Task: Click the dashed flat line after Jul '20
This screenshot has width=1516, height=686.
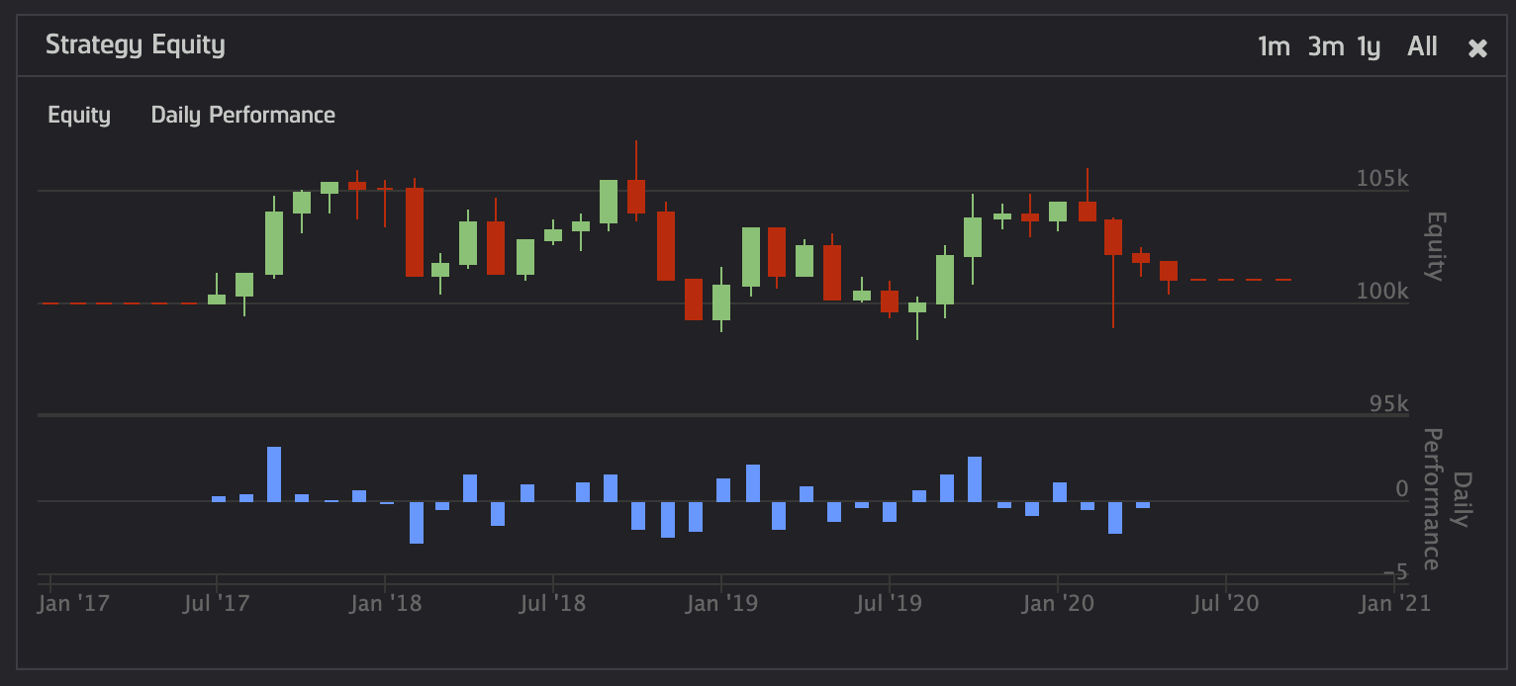Action: (1241, 280)
